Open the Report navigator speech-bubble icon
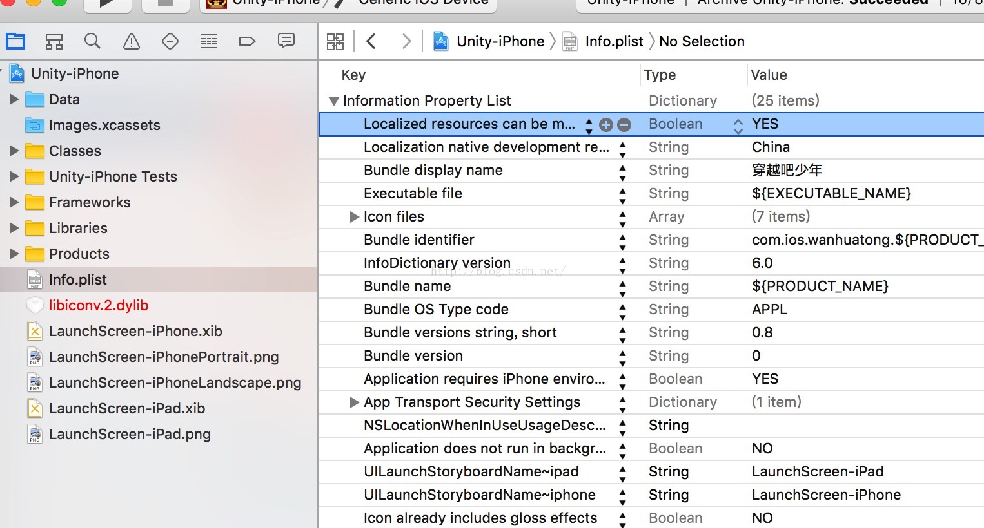 coord(286,41)
